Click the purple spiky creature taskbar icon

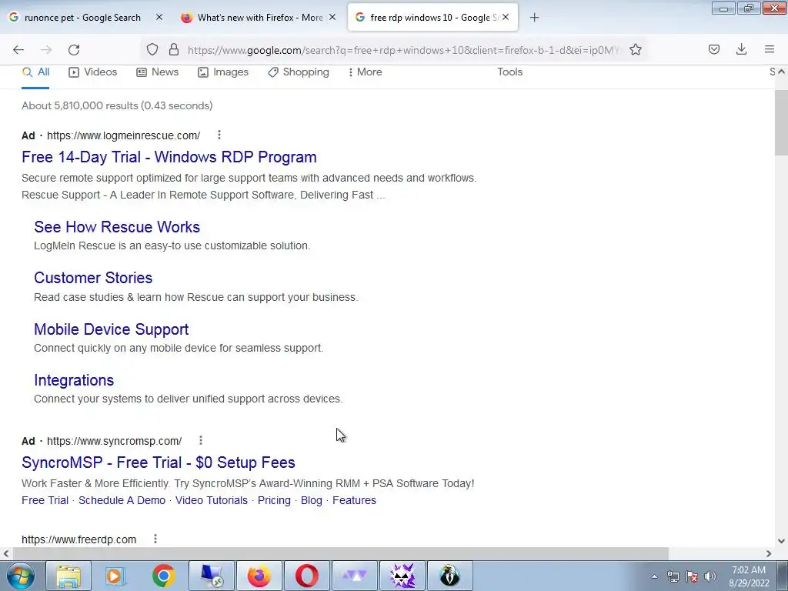[402, 576]
